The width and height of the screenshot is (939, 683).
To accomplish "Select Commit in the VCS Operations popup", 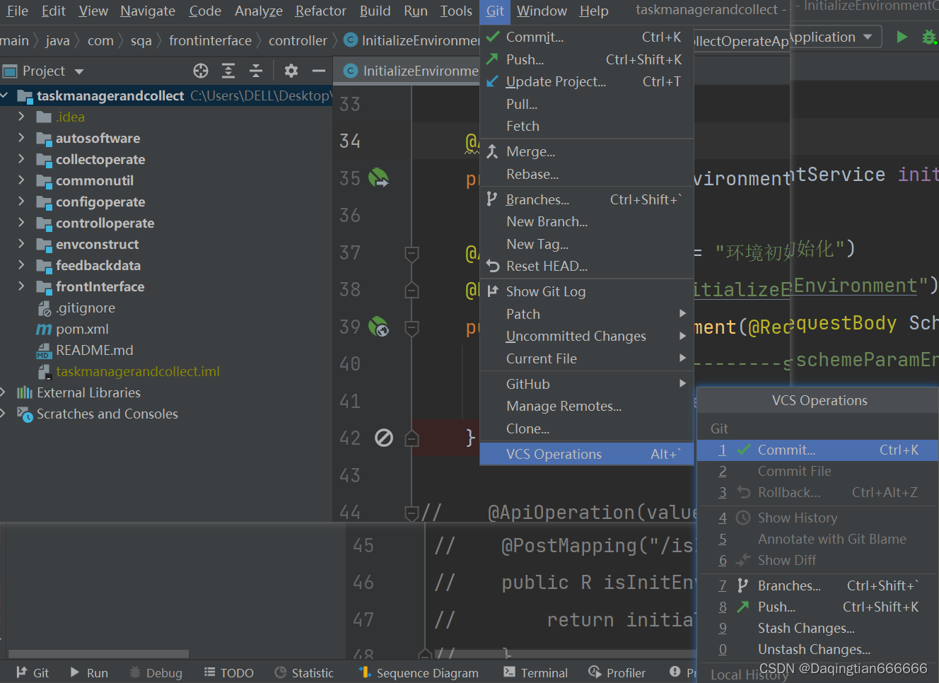I will pos(786,450).
